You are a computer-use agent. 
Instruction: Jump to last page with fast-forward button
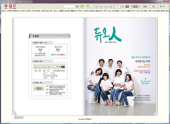tap(111, 6)
